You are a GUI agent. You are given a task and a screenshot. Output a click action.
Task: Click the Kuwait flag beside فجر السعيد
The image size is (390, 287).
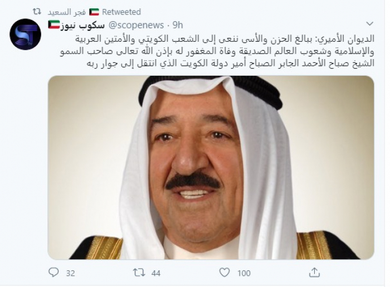[x=94, y=12]
